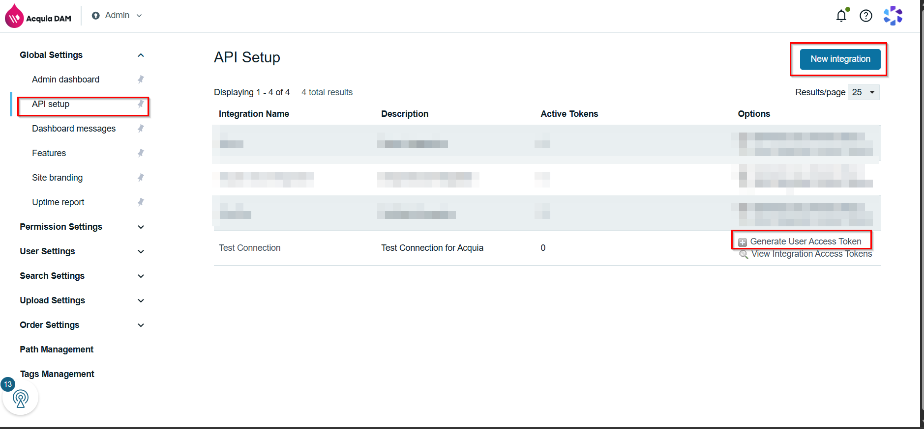Click the Acquia DAM logo
The image size is (924, 429).
click(x=38, y=16)
